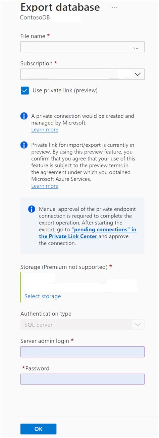Viewport: 159px width, 438px height.
Task: Open pending connections in Private Link Center link
Action: click(88, 233)
